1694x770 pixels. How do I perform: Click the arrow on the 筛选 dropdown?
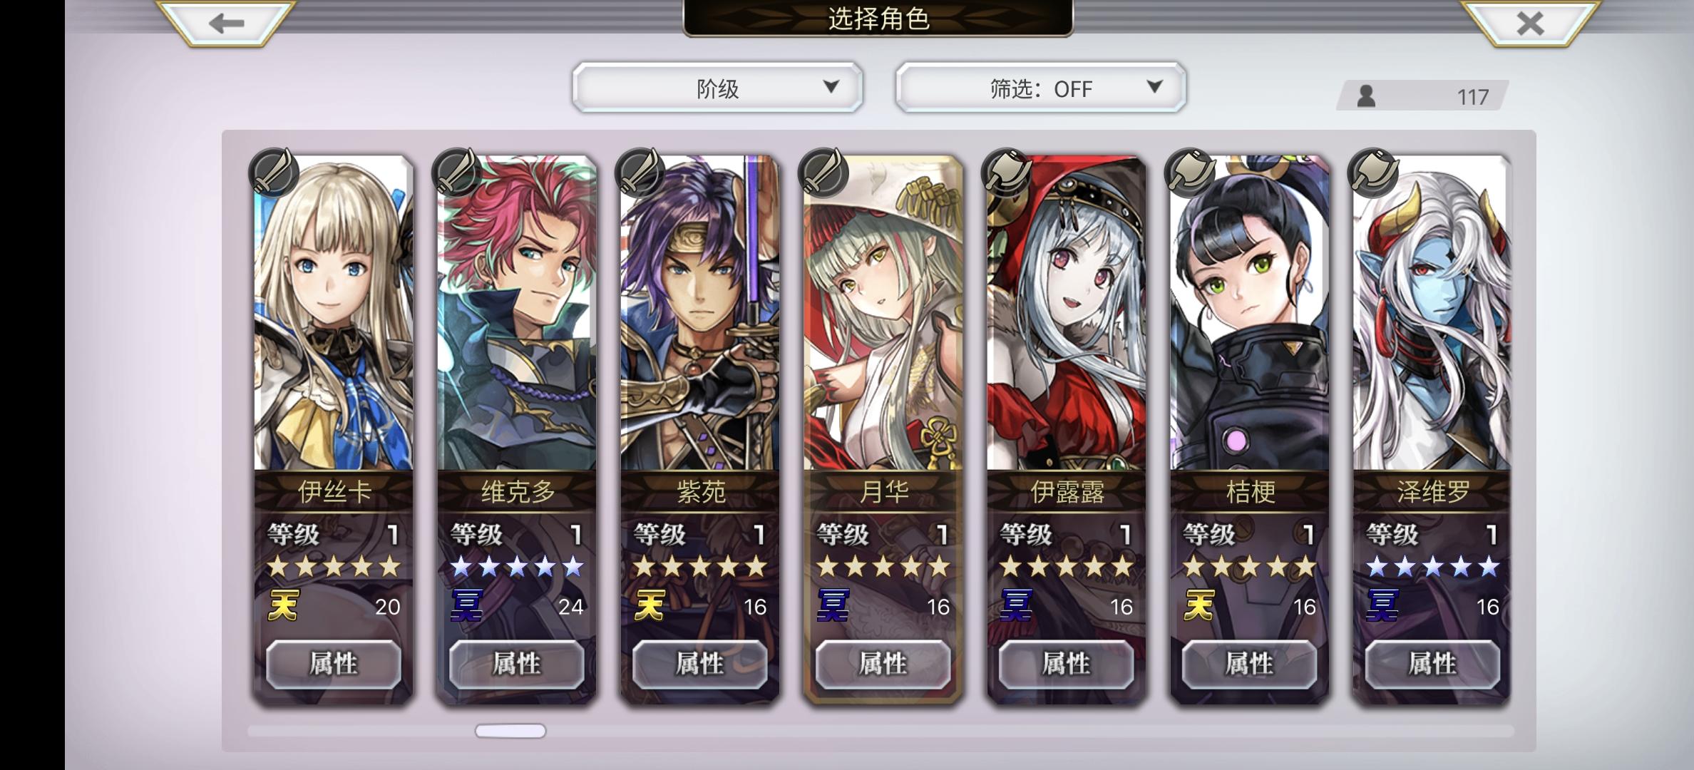[1154, 86]
